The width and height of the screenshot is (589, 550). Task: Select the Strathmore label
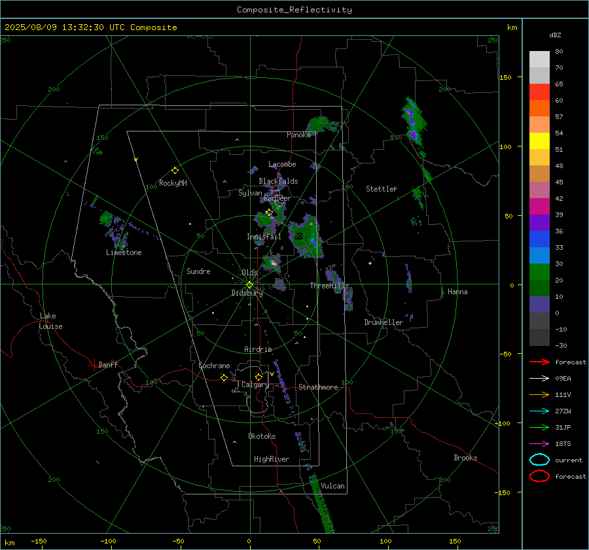[x=318, y=387]
